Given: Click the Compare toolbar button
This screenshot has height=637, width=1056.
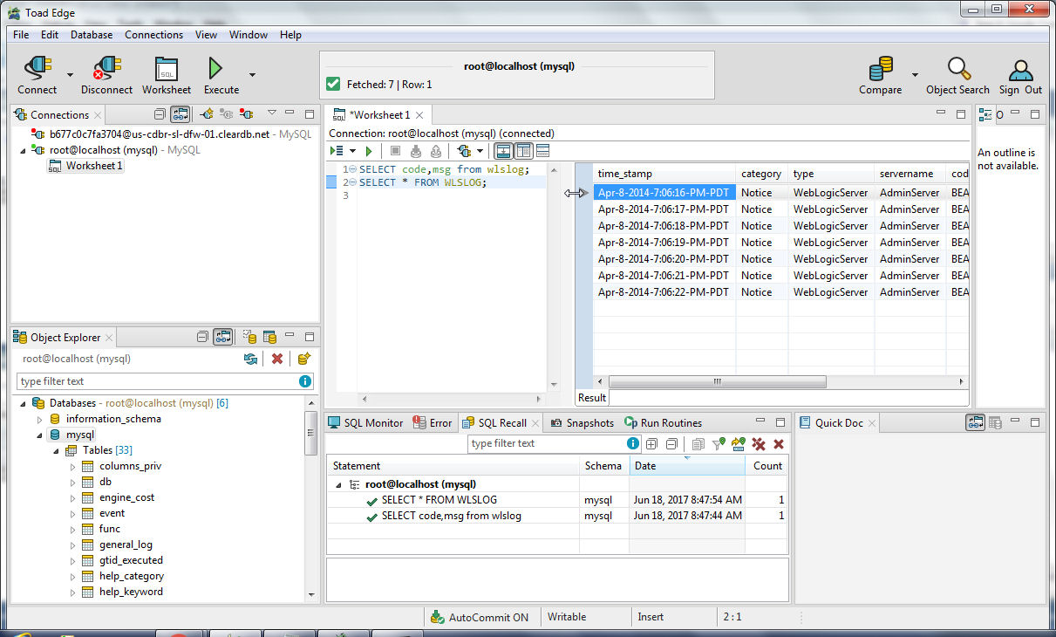Looking at the screenshot, I should click(x=881, y=76).
